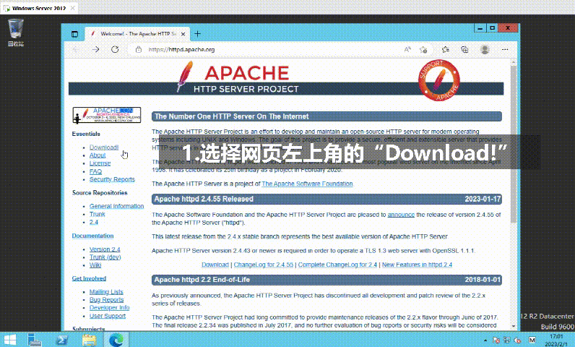
Task: Open the General Information link
Action: point(116,206)
